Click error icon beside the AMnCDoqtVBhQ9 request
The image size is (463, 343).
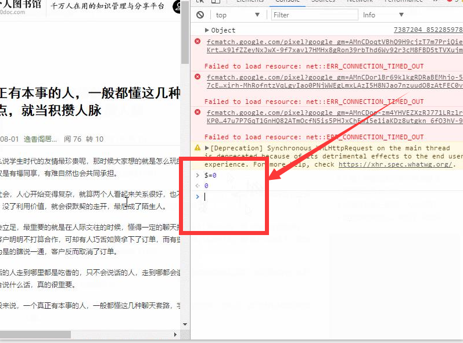pyautogui.click(x=198, y=41)
